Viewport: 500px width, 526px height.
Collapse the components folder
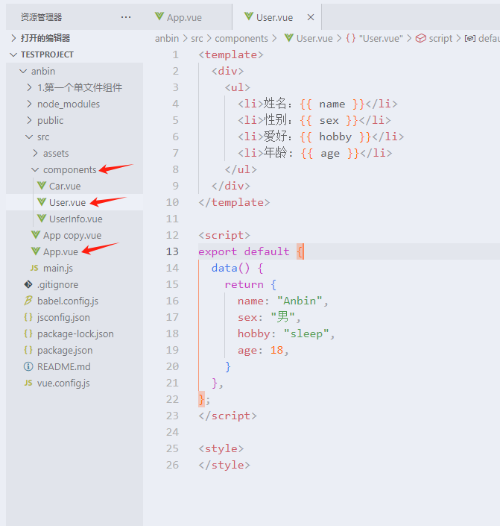click(35, 169)
